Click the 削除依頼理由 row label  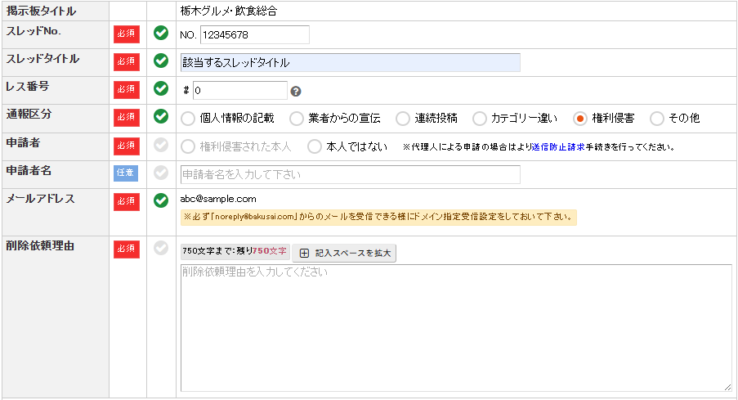40,246
